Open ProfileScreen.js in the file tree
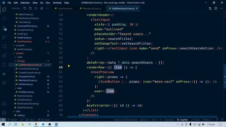Image resolution: width=226 pixels, height=127 pixels. coord(26,92)
